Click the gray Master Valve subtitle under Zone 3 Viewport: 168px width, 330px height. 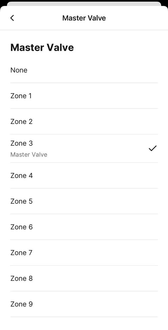tap(29, 154)
